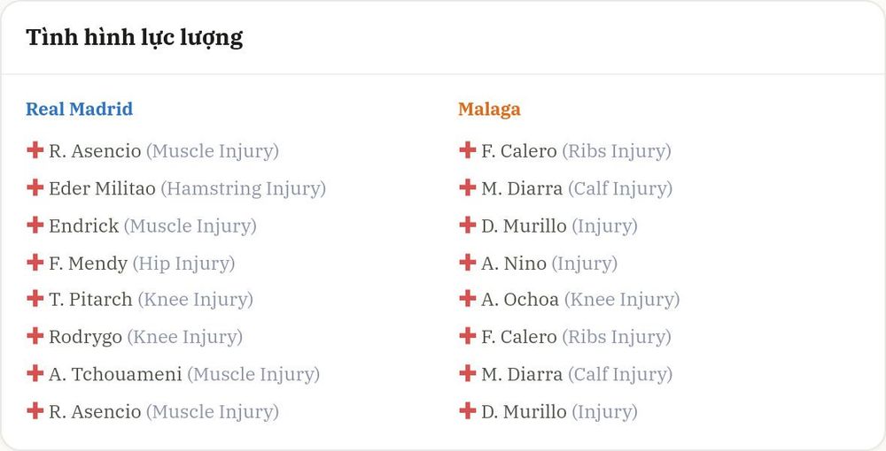Select the red cross icon before F. Mendy
The width and height of the screenshot is (886, 451).
[x=35, y=262]
